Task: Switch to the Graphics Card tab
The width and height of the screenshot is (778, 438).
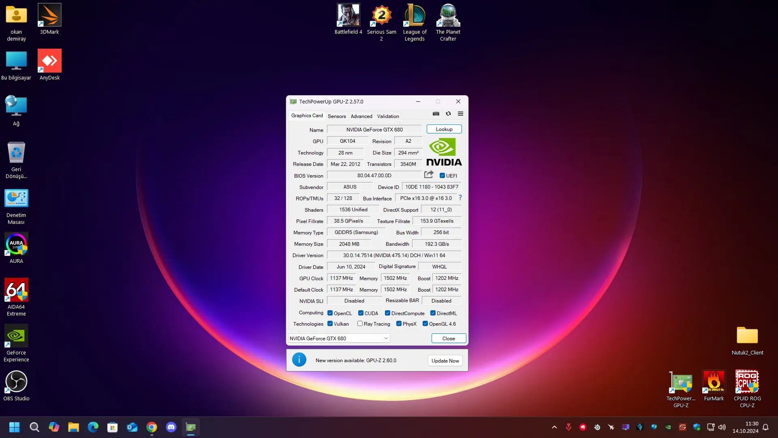Action: coord(307,116)
